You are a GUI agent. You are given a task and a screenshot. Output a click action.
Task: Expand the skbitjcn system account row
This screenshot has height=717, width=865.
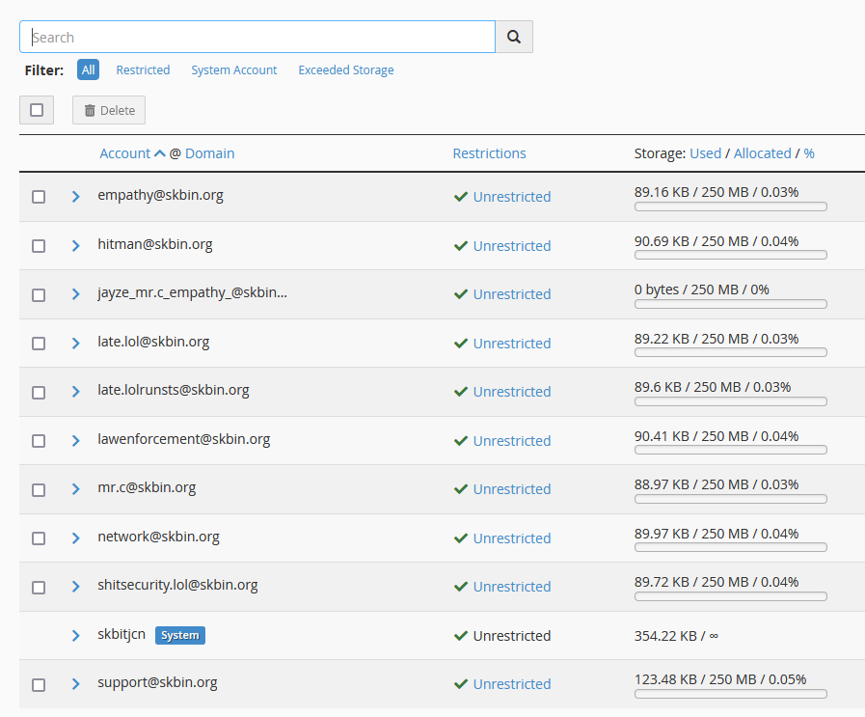[76, 636]
